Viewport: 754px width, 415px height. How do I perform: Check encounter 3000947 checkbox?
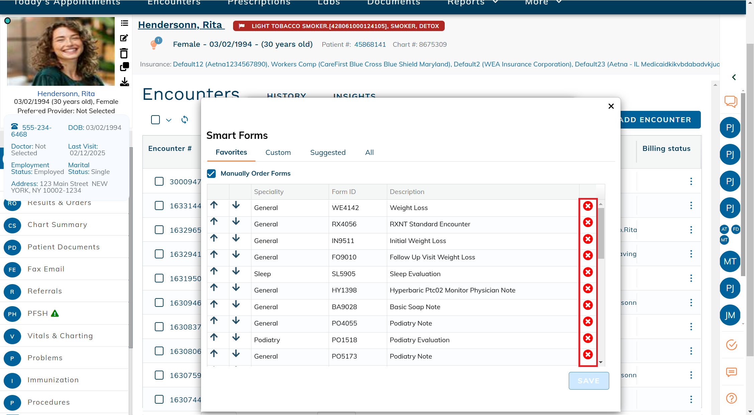[159, 181]
